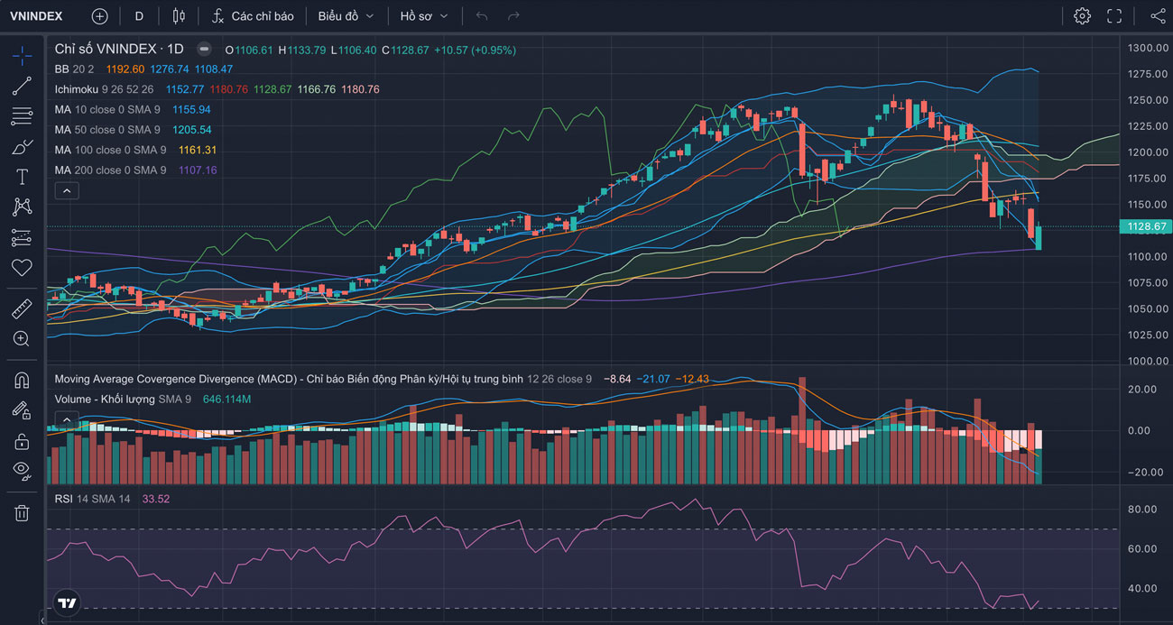1173x625 pixels.
Task: Enter fullscreen mode
Action: [1114, 16]
